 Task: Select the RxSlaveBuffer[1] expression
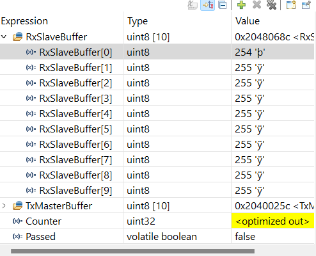[x=75, y=68]
